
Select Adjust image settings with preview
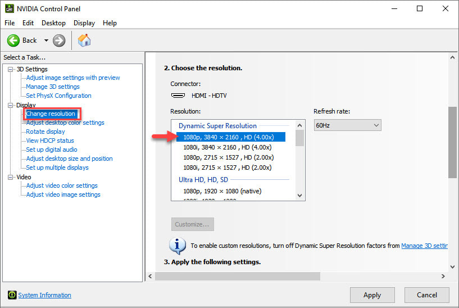pos(73,78)
